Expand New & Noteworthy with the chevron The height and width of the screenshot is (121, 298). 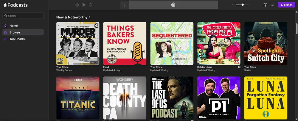coord(89,17)
